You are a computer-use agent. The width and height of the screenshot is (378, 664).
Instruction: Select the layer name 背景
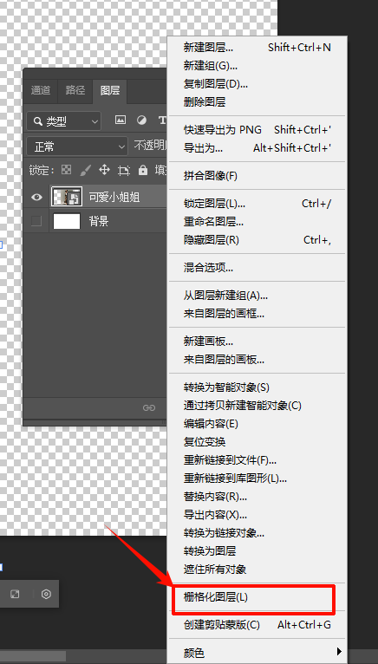(99, 221)
